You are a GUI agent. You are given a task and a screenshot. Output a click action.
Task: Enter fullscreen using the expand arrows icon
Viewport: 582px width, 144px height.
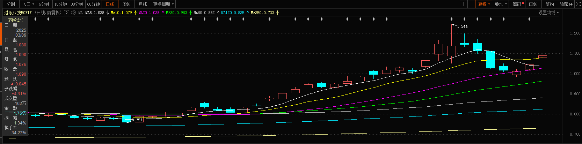pos(578,4)
